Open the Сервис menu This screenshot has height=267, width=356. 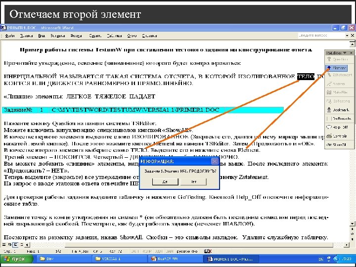95,36
